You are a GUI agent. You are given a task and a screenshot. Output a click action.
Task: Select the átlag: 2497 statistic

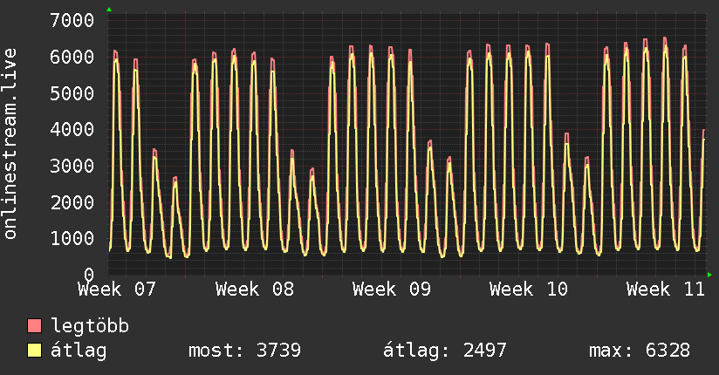[x=445, y=351]
